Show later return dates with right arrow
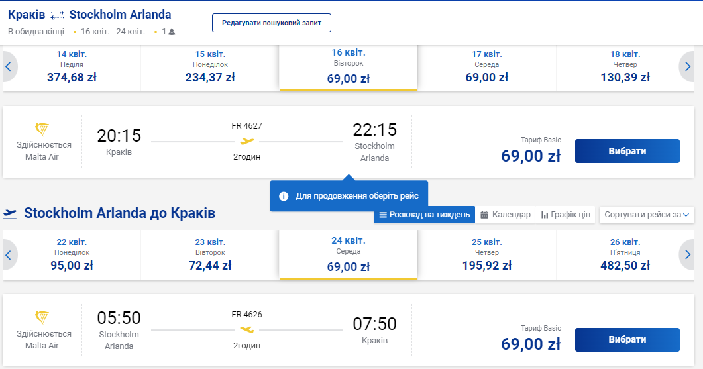Image resolution: width=703 pixels, height=369 pixels. [x=687, y=255]
